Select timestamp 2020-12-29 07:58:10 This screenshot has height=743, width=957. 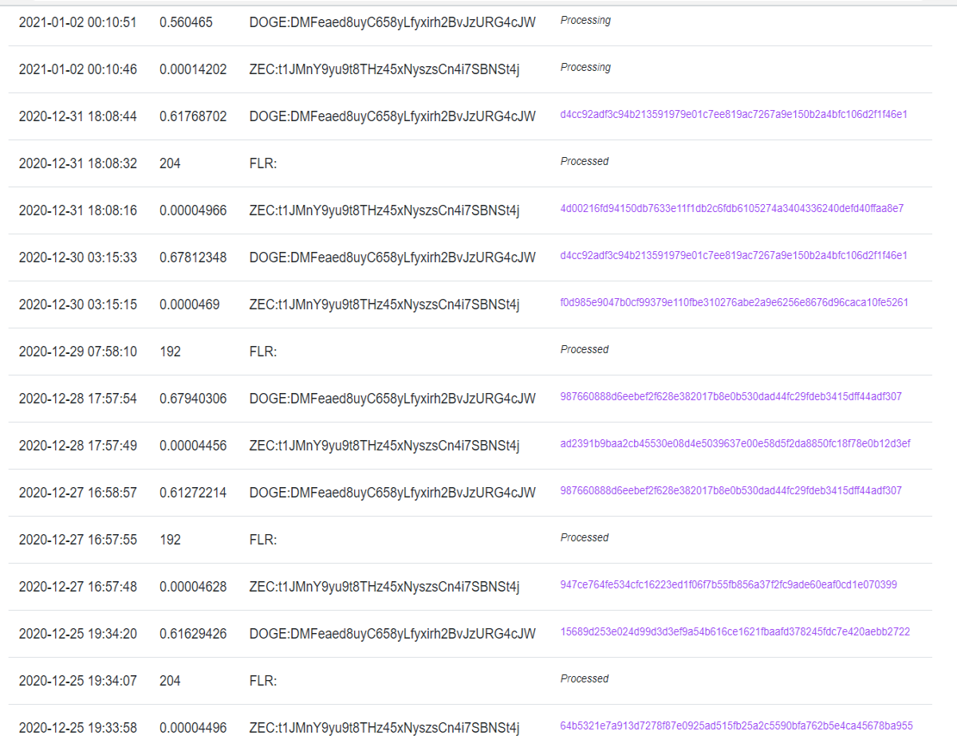pos(78,352)
